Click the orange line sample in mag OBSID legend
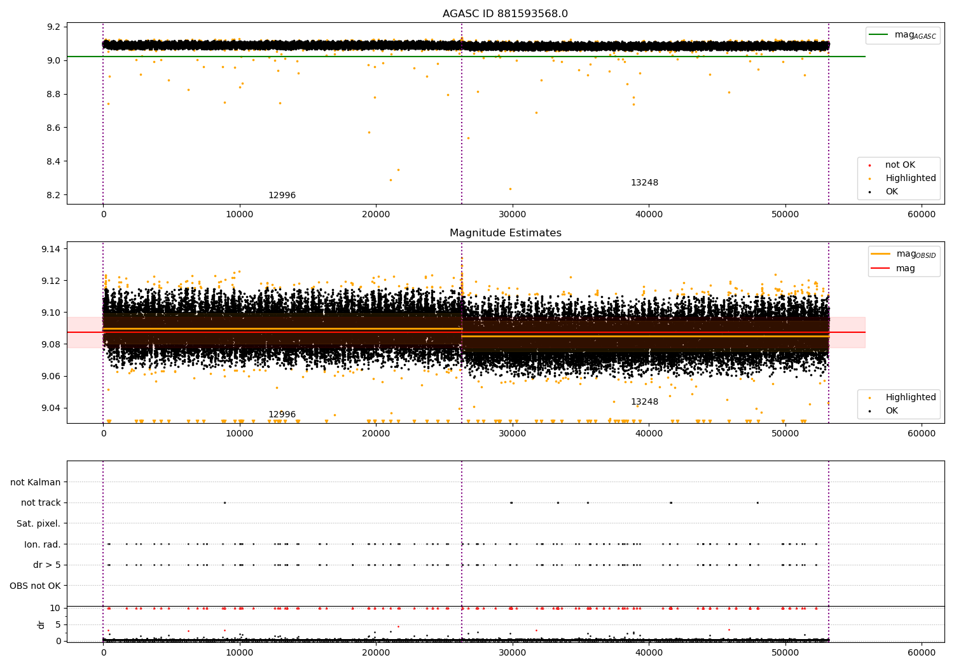 [880, 254]
